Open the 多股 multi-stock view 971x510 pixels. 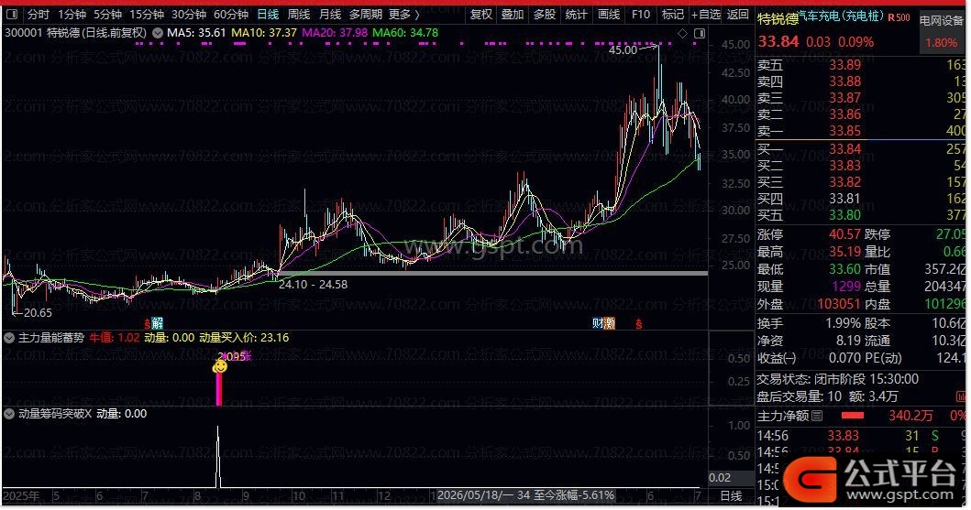[545, 15]
